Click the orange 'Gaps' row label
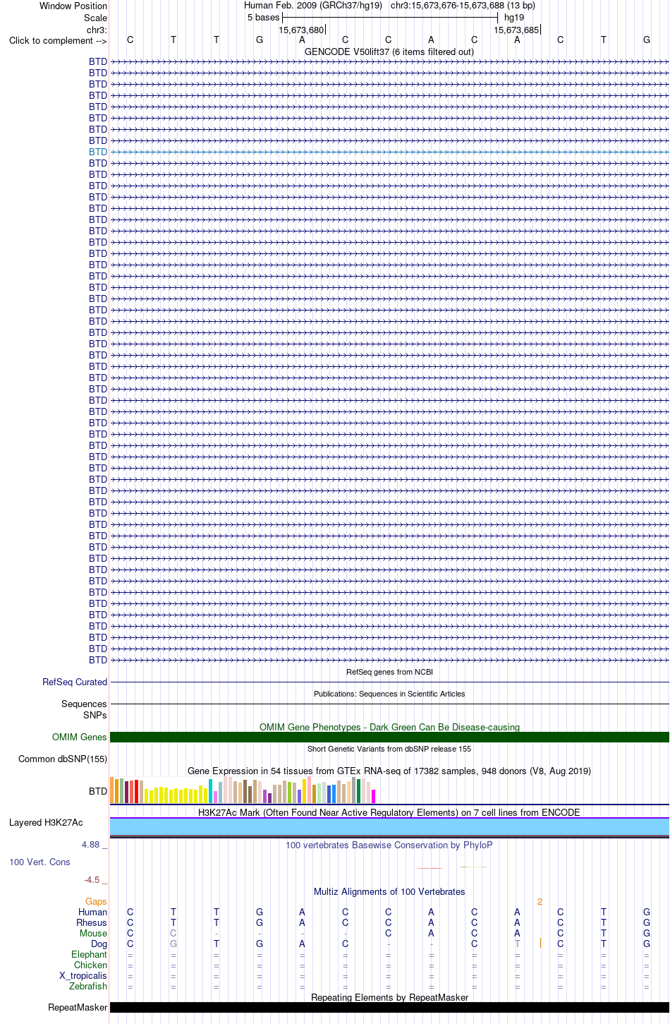The image size is (670, 1024). 96,901
